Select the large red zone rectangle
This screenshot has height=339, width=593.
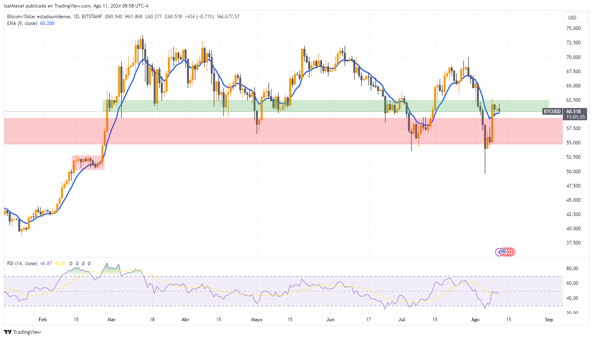[x=283, y=131]
